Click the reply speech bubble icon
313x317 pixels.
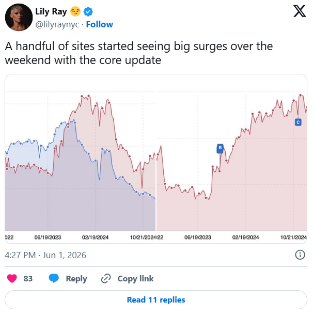[54, 278]
